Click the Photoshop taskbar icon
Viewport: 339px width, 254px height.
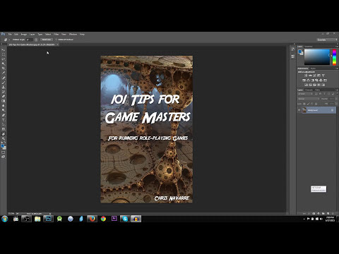tap(48, 219)
